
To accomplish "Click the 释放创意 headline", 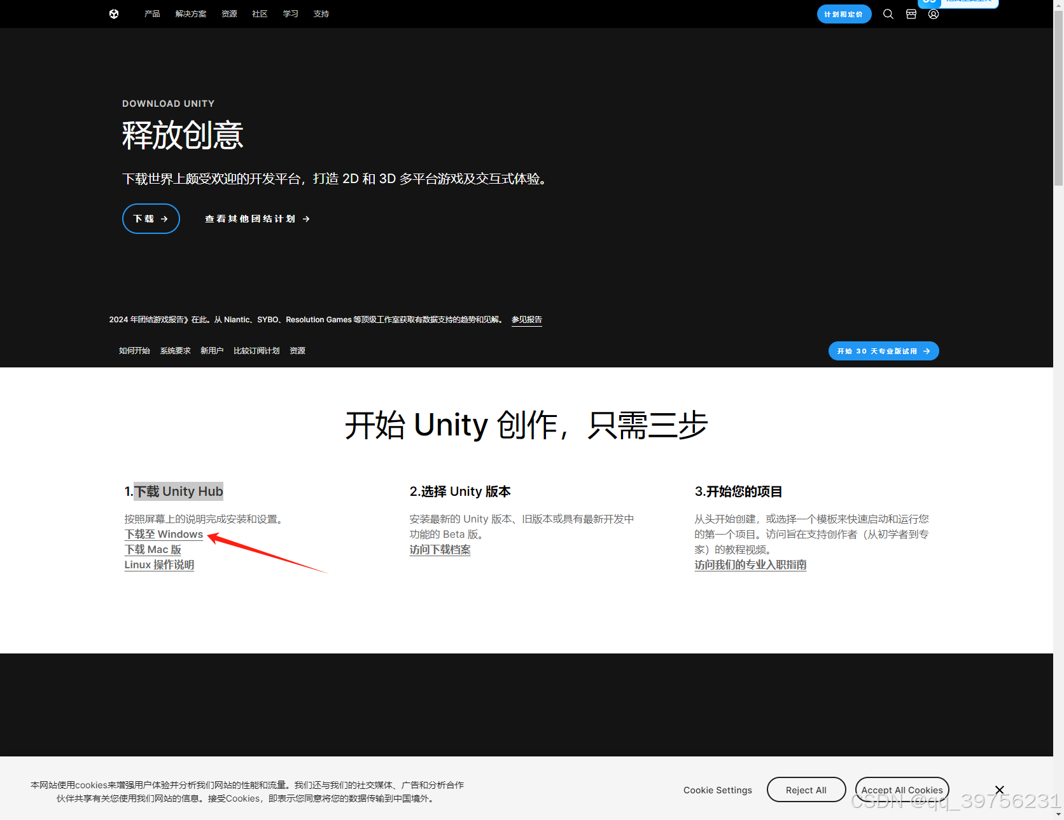I will (183, 135).
